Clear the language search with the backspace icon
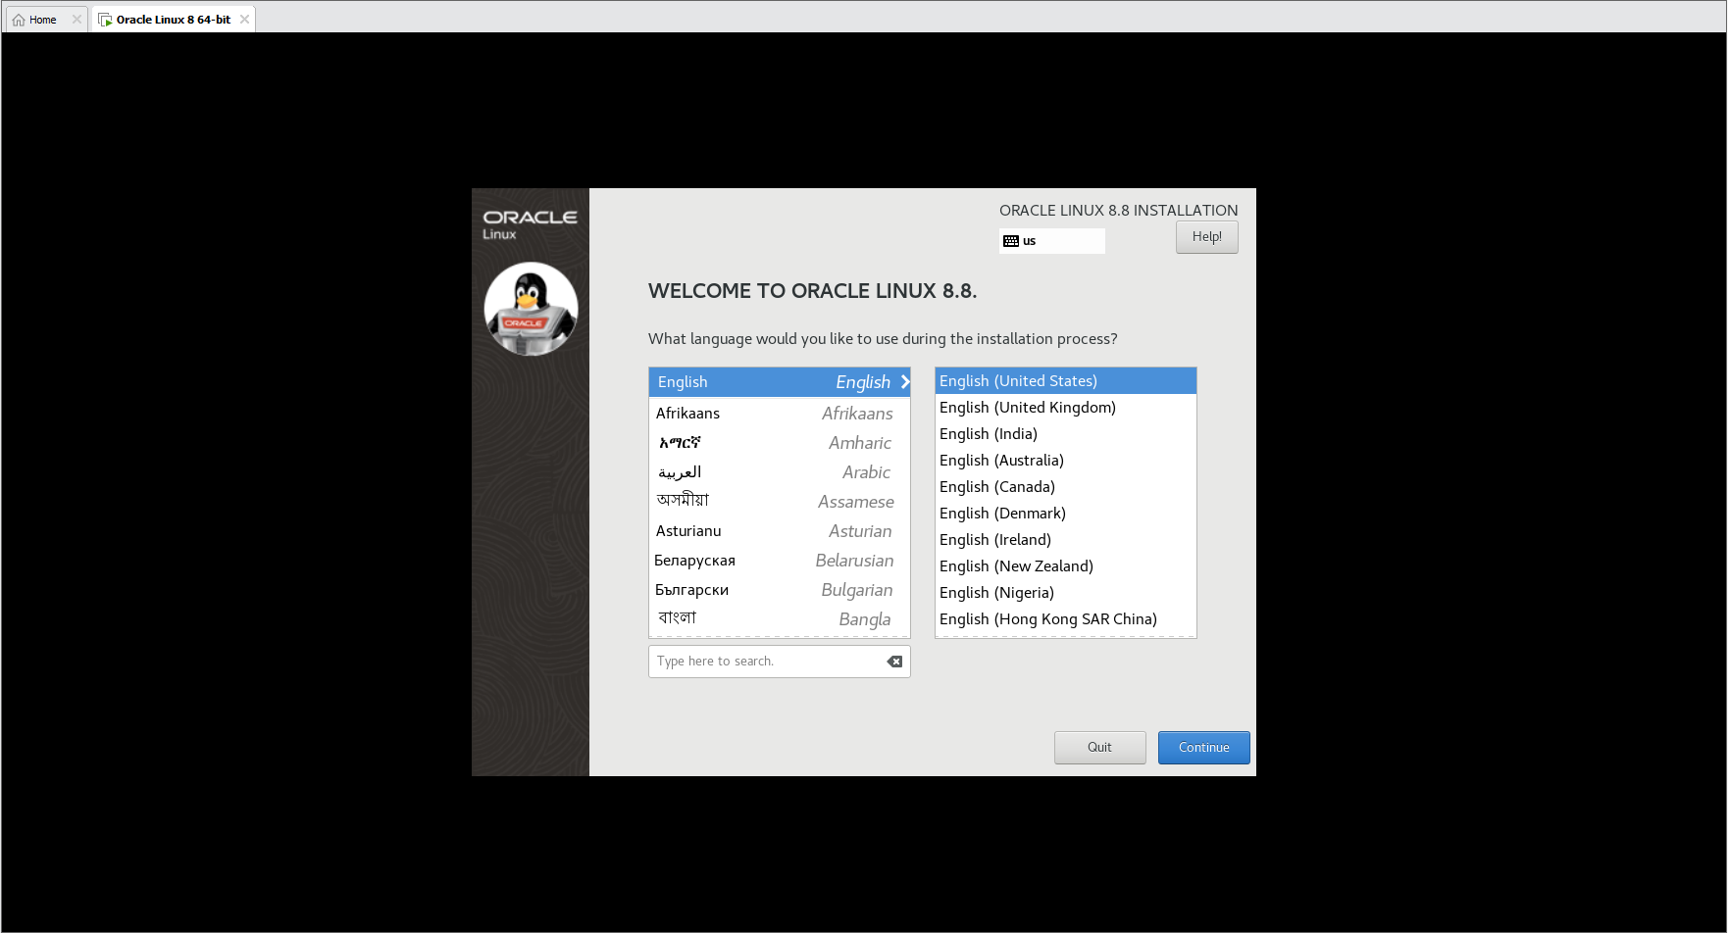The width and height of the screenshot is (1728, 933). click(x=894, y=662)
